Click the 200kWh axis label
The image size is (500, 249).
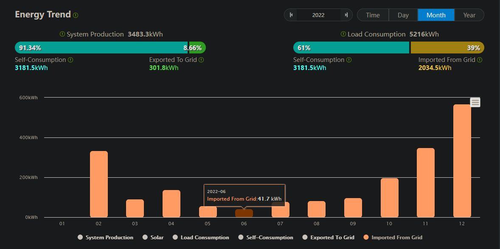28,177
